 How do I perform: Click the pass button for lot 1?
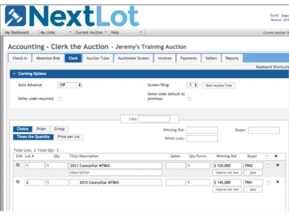253,173
